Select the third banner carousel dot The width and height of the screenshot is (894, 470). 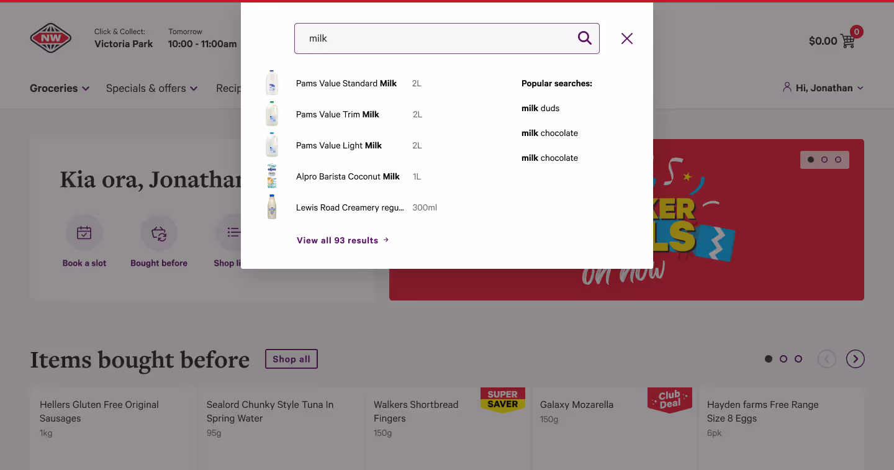(x=838, y=160)
